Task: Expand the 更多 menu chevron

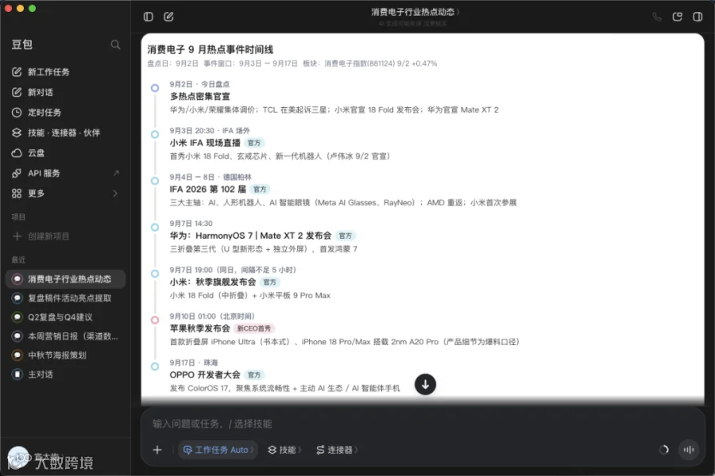Action: [115, 194]
